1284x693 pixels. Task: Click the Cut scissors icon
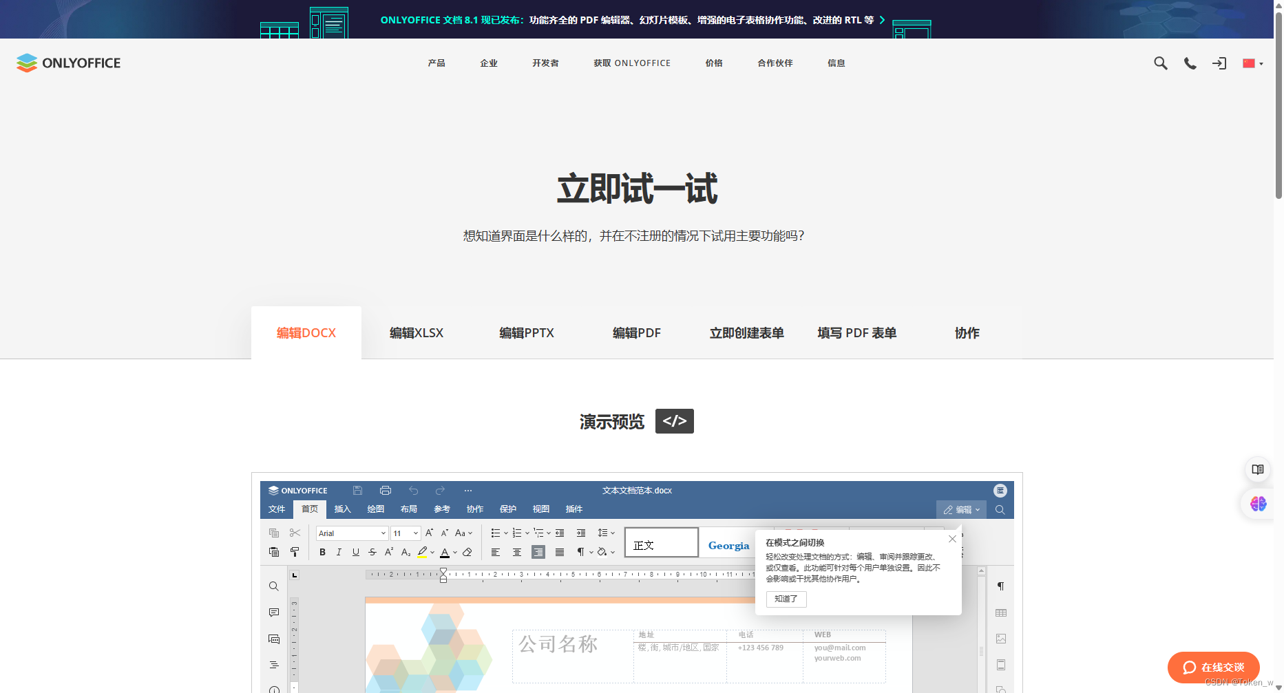point(295,533)
